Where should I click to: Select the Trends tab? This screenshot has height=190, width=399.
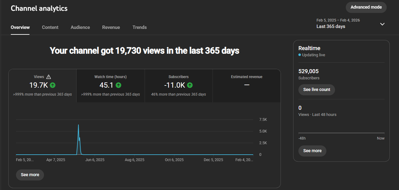(x=139, y=27)
